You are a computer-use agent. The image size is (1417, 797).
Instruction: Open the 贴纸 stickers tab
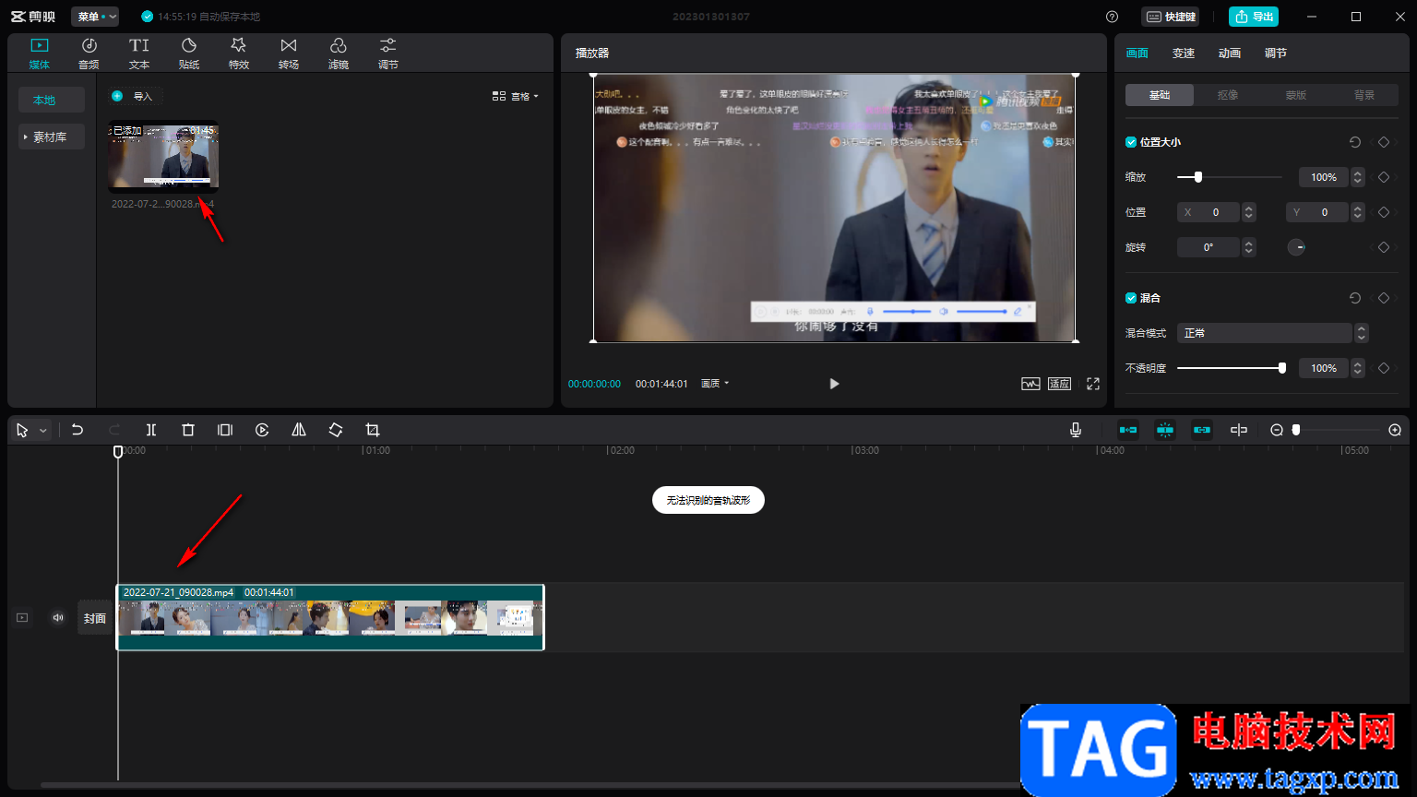[x=189, y=54]
